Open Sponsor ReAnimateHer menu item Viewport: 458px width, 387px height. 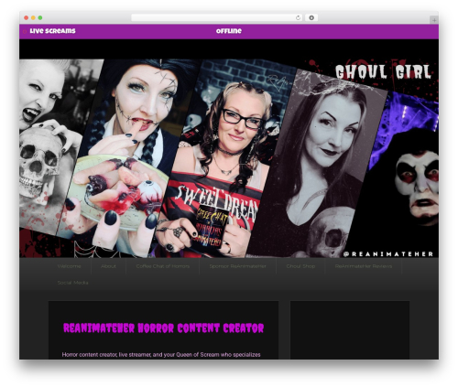click(237, 266)
